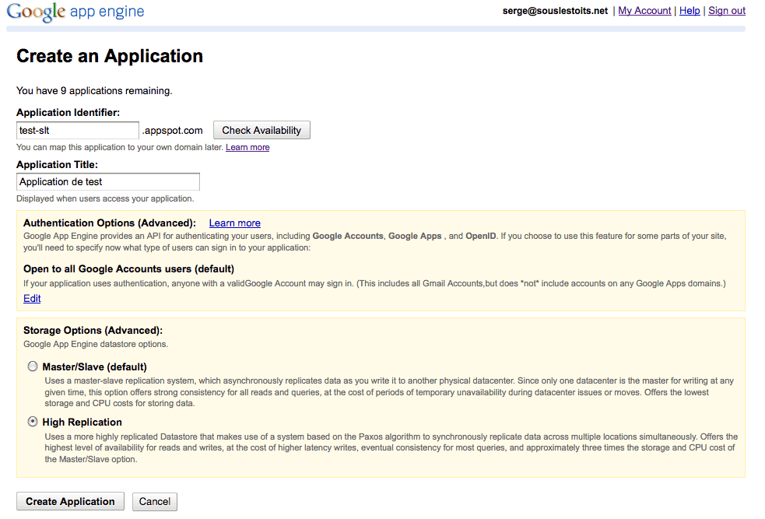Click the serge@souslestoits.net account email
The width and height of the screenshot is (765, 519).
(555, 11)
